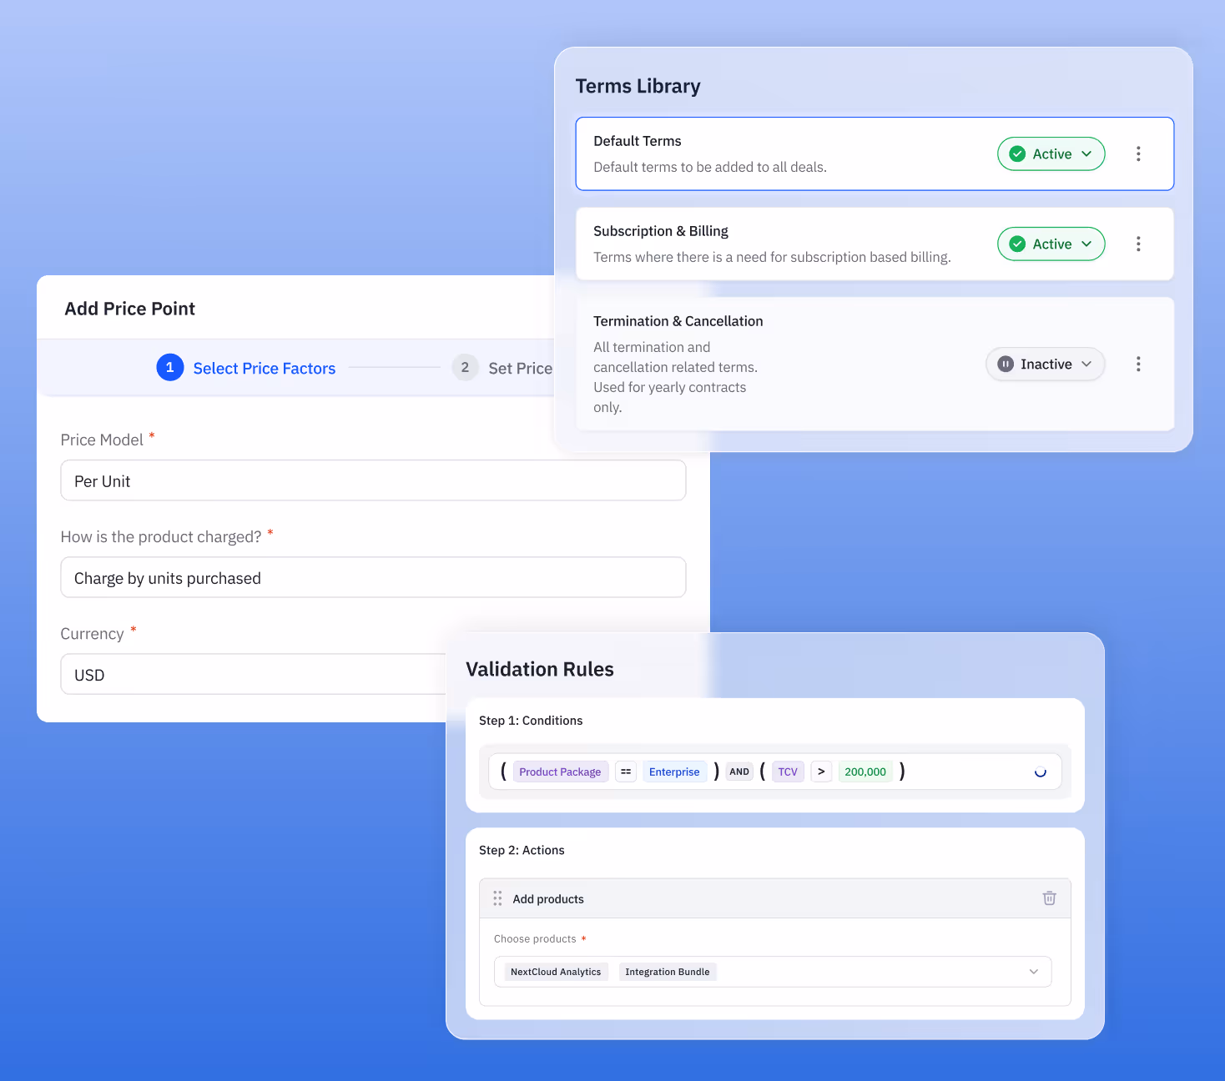The height and width of the screenshot is (1081, 1225).
Task: Select the Enterprise value chip in conditions
Action: pos(674,772)
